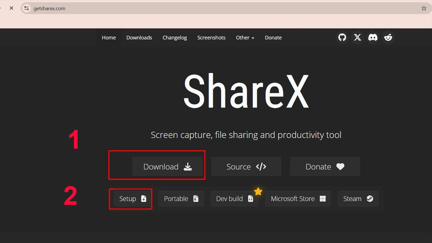Viewport: 432px width, 243px height.
Task: Download the Portable version
Action: click(181, 199)
